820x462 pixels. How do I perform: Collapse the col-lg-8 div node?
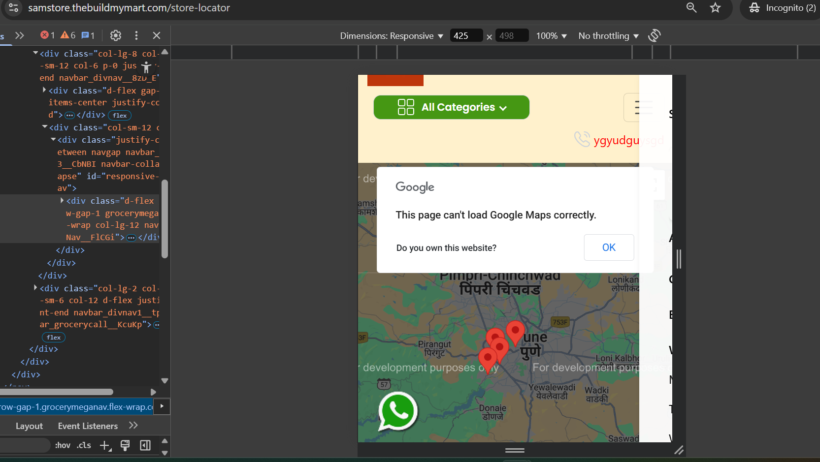point(35,53)
